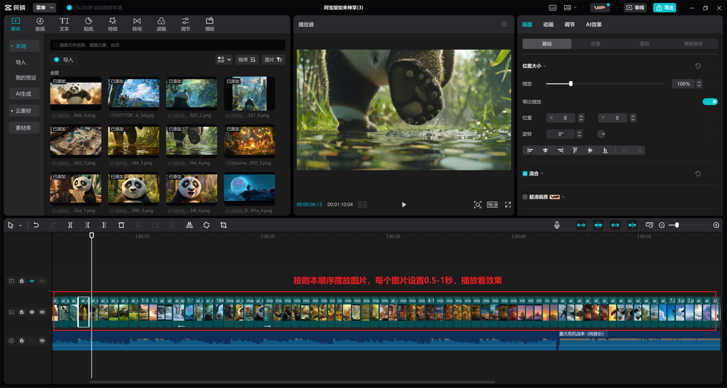Image resolution: width=727 pixels, height=388 pixels.
Task: Click the 导出 export button
Action: coord(665,8)
